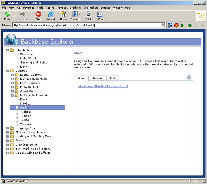Click the Back arrow icon
Screen dimensions: 207x184
[x=7, y=14]
